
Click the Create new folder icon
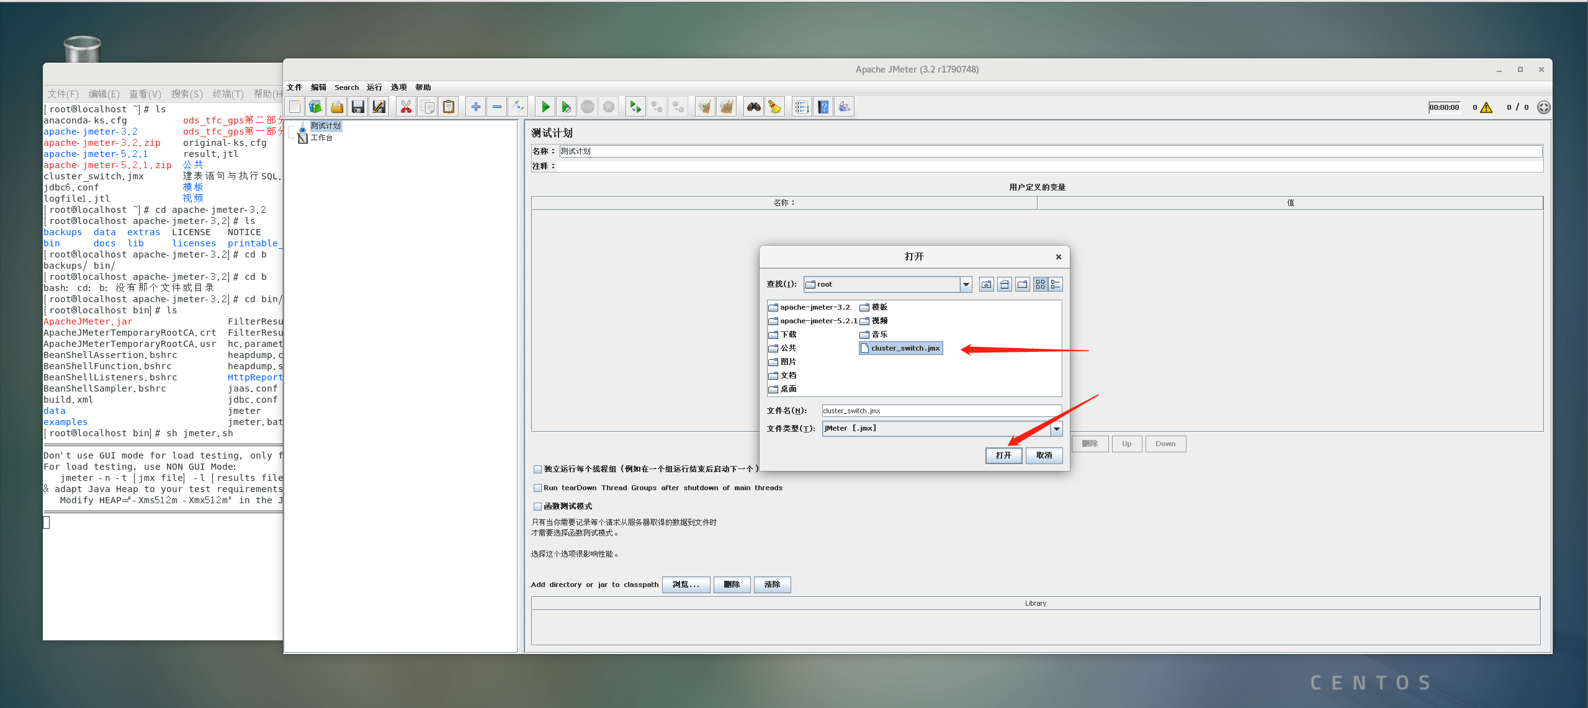(x=1023, y=285)
